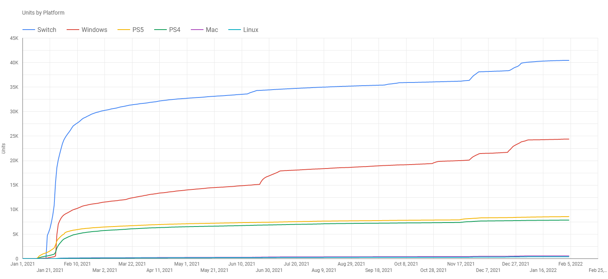Click the 'Jan 1, 2021' x-axis label
The height and width of the screenshot is (279, 608).
[23, 264]
